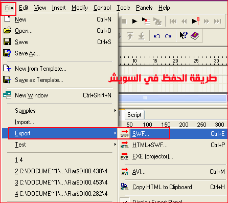Step forward one frame

tap(207, 22)
